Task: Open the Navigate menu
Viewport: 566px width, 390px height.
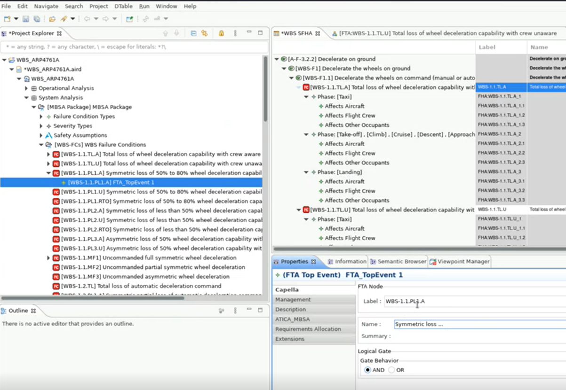Action: pos(46,6)
